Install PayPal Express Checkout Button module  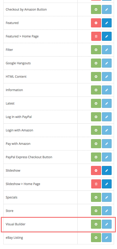coord(96,157)
